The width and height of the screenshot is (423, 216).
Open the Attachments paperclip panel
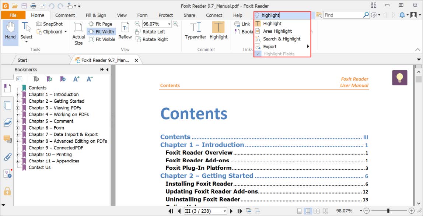coord(7,156)
